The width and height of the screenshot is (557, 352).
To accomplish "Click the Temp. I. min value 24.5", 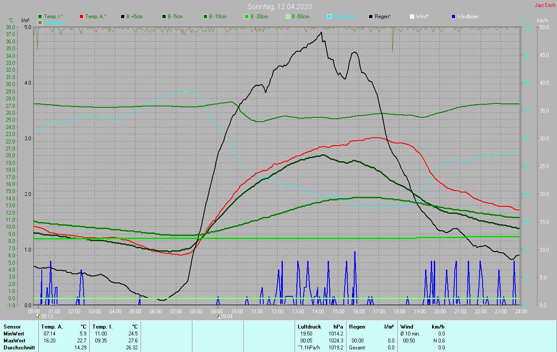I will [133, 333].
